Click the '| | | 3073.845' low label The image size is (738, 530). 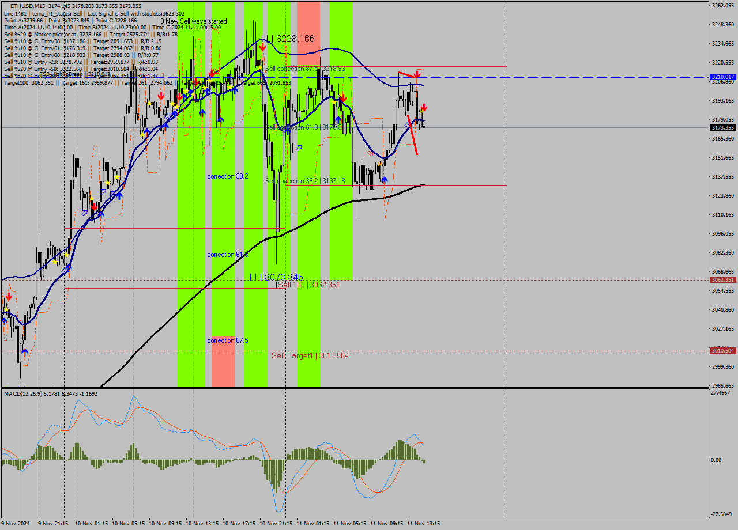tap(276, 277)
